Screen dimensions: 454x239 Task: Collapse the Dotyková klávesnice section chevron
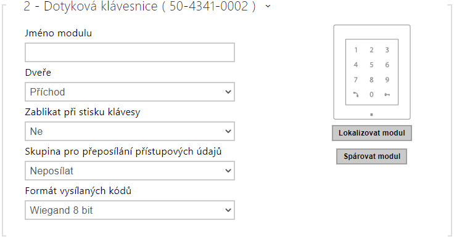(268, 6)
